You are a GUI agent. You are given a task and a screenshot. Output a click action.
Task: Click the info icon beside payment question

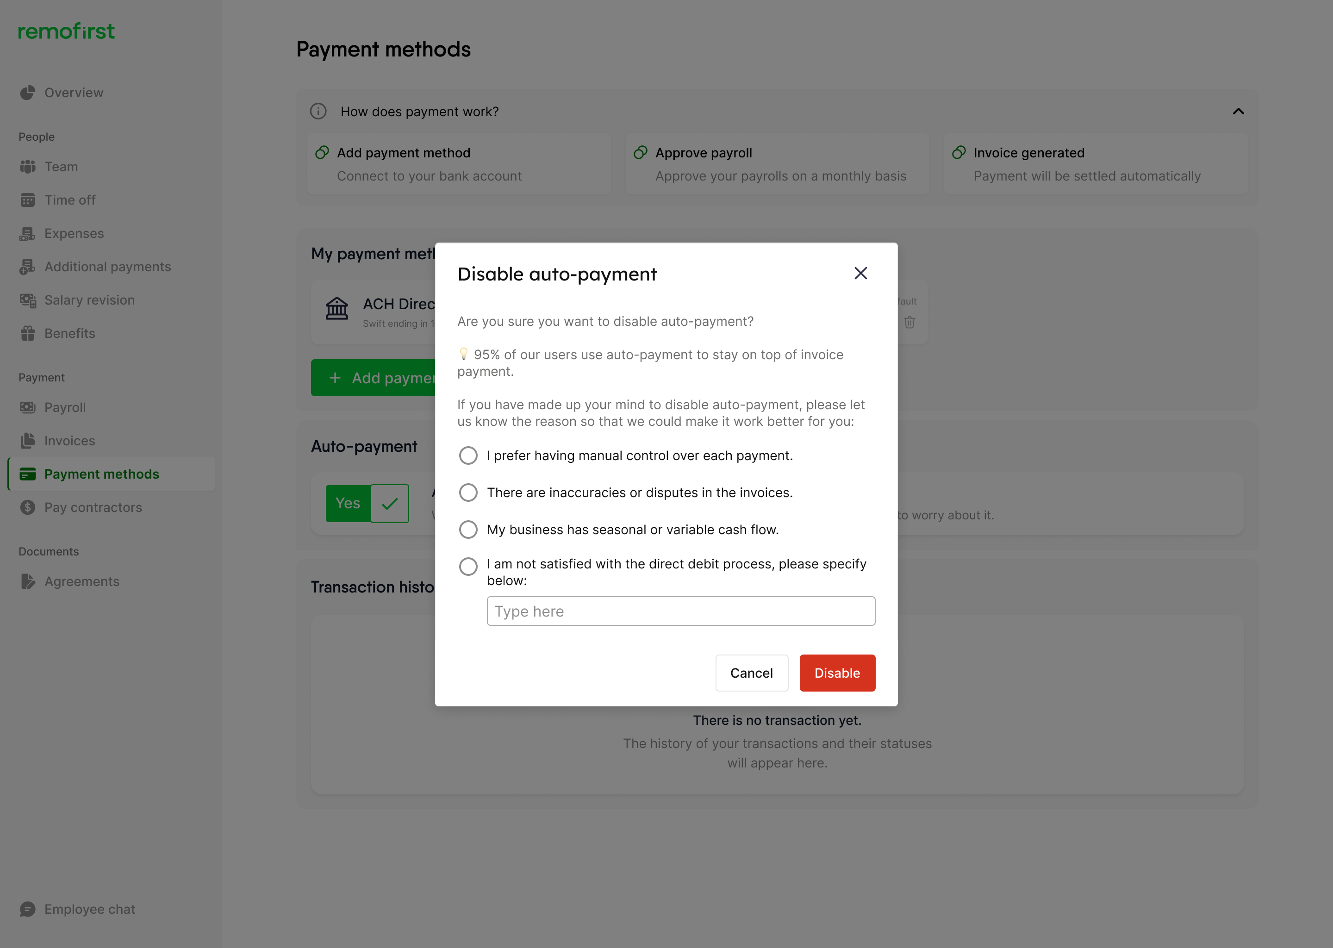pos(318,112)
